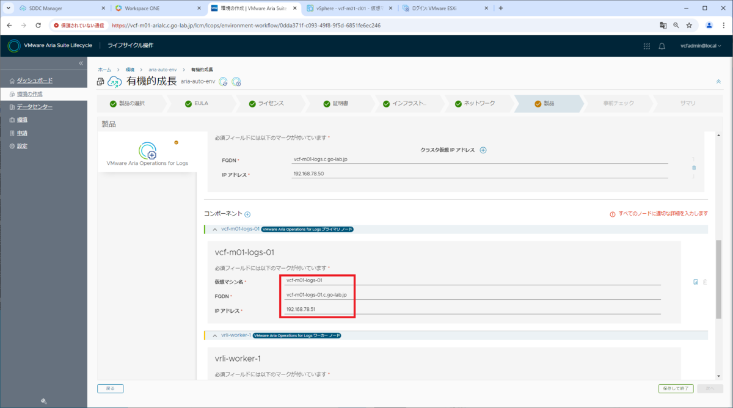The image size is (733, 408).
Task: Toggle the page warning indicator about node details
Action: (614, 214)
